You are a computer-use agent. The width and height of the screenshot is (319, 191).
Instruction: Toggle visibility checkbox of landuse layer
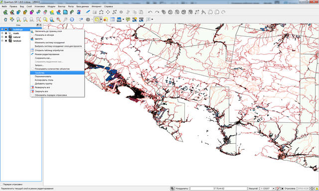(x=6, y=41)
